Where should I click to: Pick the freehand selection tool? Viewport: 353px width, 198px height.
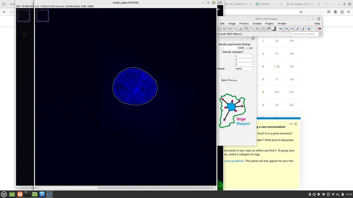coord(231,29)
